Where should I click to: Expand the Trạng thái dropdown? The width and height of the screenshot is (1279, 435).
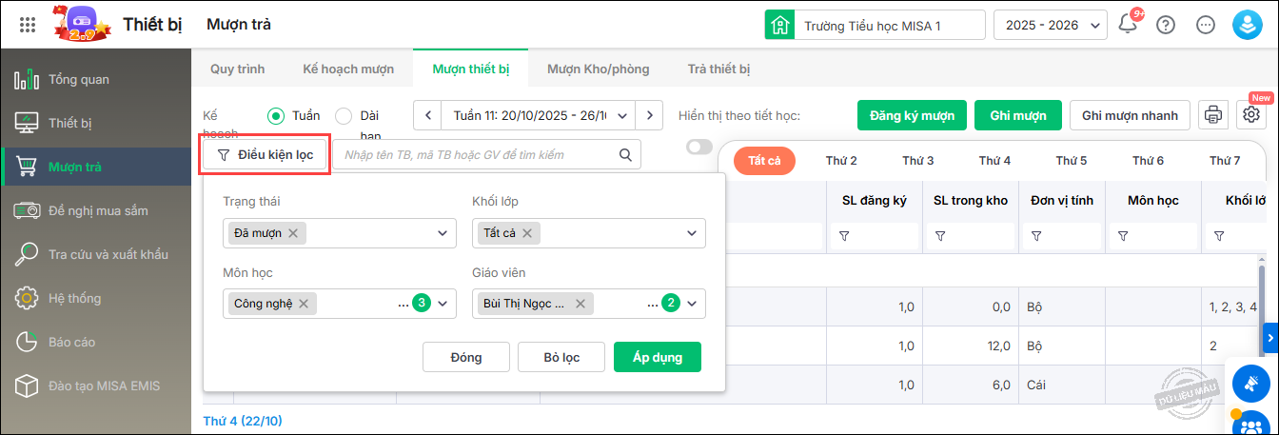click(x=442, y=233)
